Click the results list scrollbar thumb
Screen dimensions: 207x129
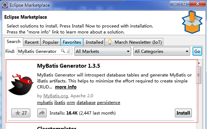199,75
